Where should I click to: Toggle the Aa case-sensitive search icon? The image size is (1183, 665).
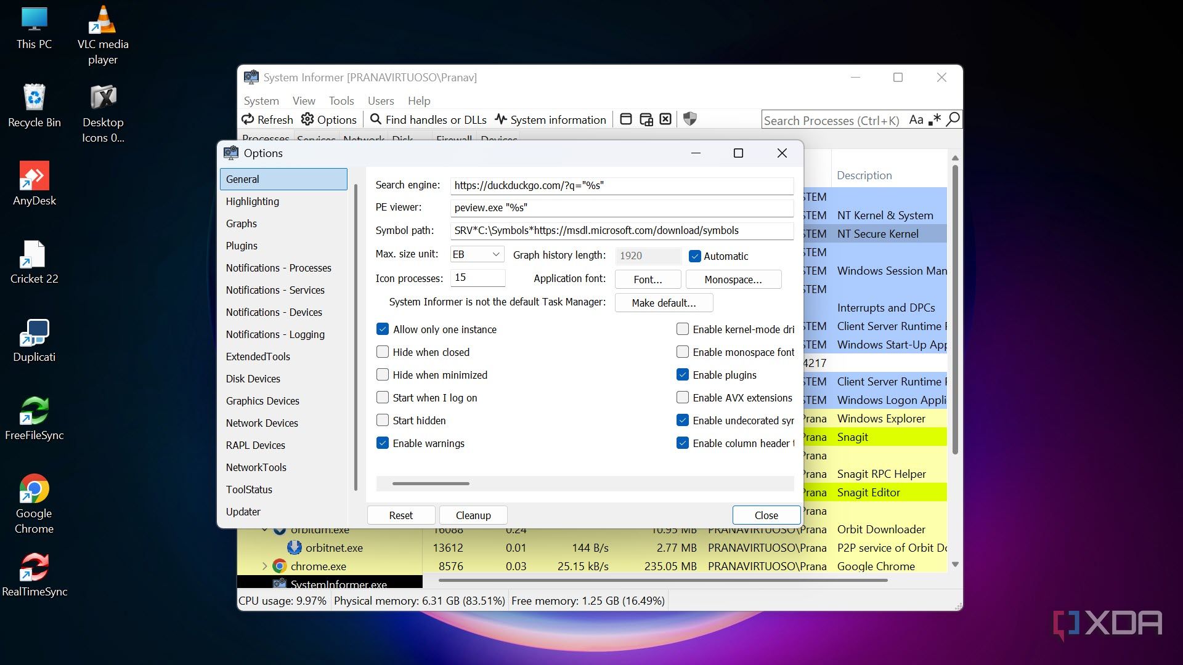916,119
